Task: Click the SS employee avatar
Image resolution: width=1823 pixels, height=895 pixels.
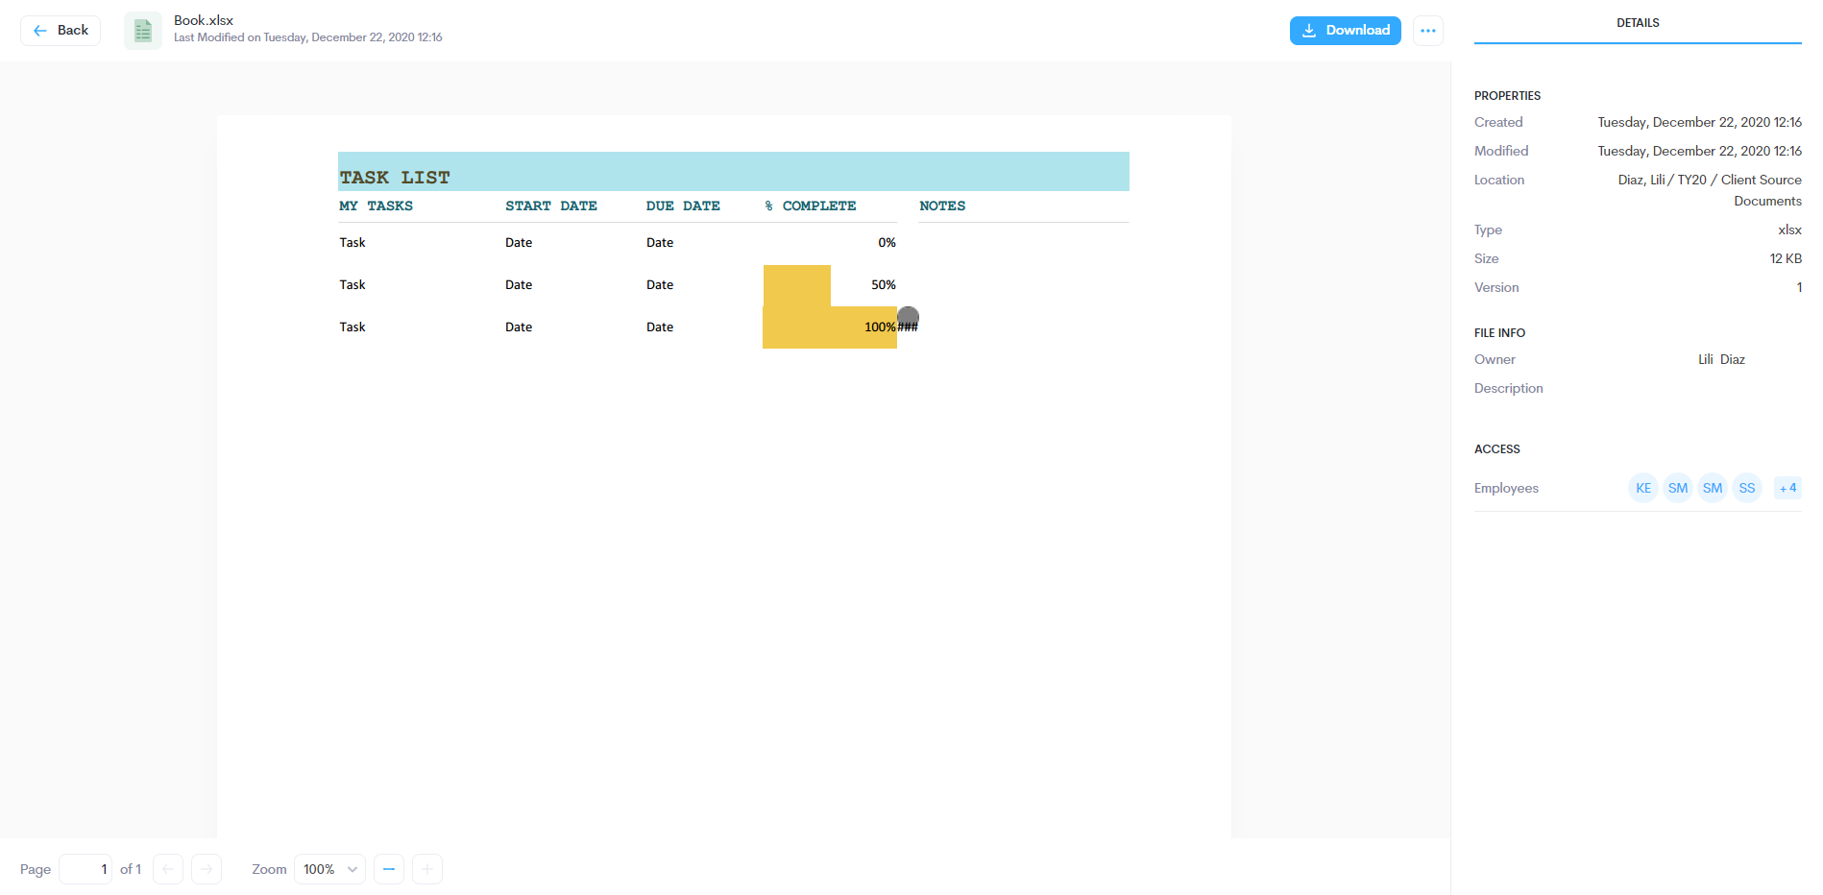Action: coord(1746,488)
